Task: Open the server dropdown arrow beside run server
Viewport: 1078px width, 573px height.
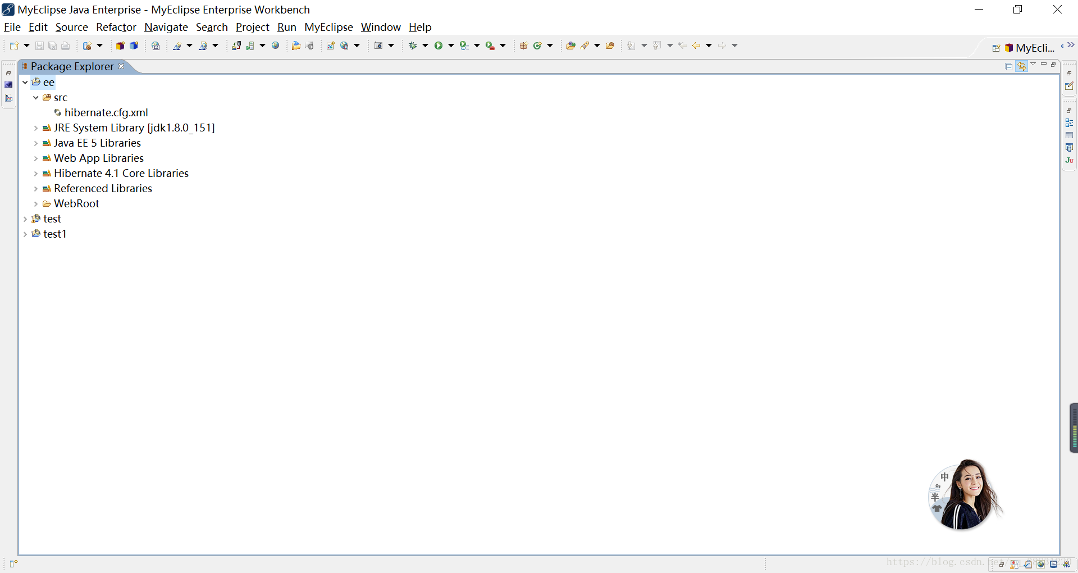Action: coord(262,46)
